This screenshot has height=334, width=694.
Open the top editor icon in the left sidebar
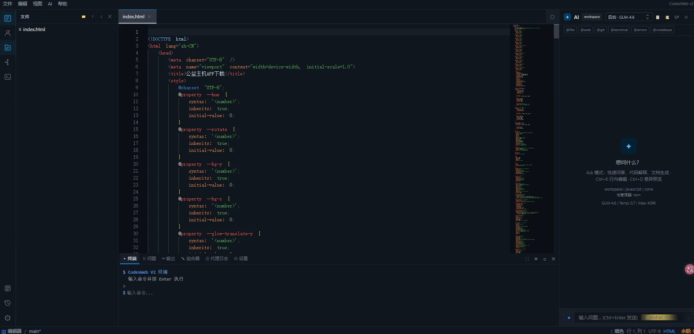[8, 18]
